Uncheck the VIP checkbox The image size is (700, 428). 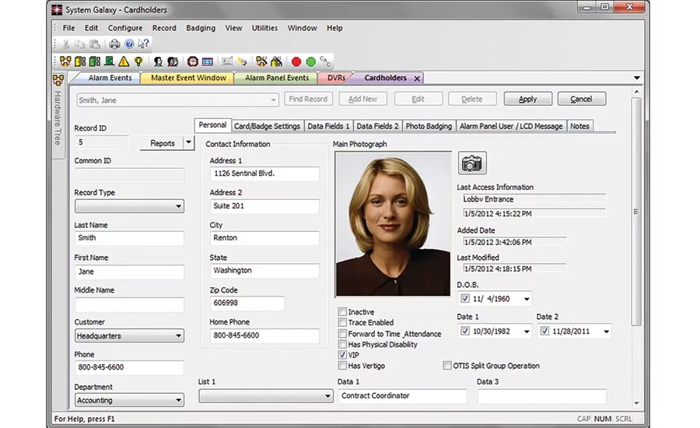(x=342, y=355)
